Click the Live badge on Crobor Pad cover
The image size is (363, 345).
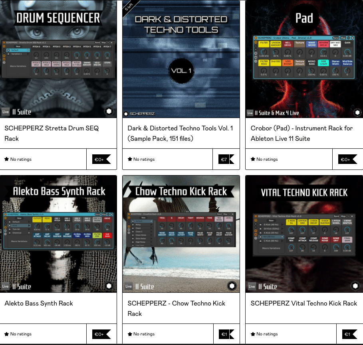point(250,113)
